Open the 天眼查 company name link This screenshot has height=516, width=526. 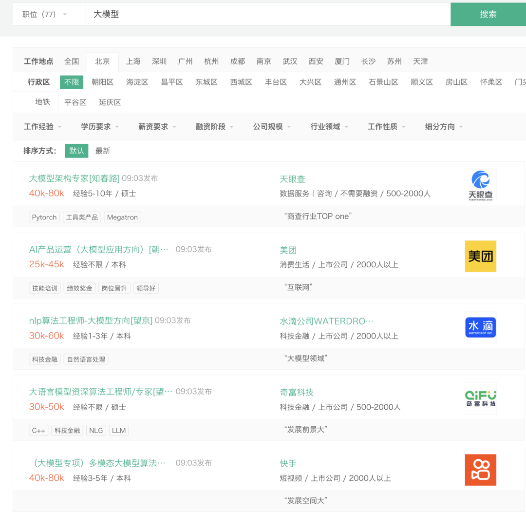(292, 179)
